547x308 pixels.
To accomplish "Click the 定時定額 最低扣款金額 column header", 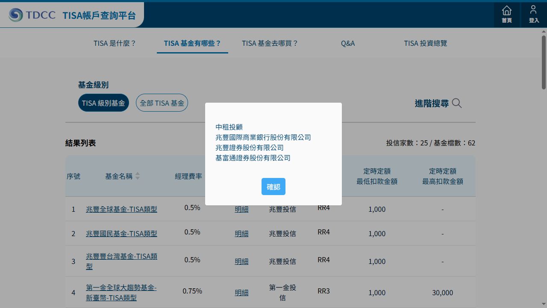I will tap(377, 176).
